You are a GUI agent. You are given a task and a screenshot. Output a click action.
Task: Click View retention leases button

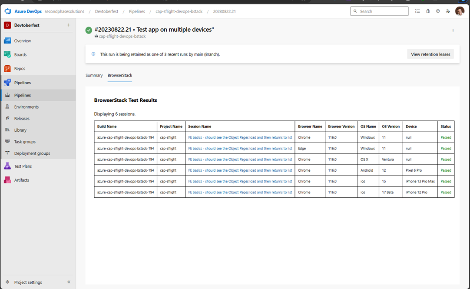coord(430,54)
